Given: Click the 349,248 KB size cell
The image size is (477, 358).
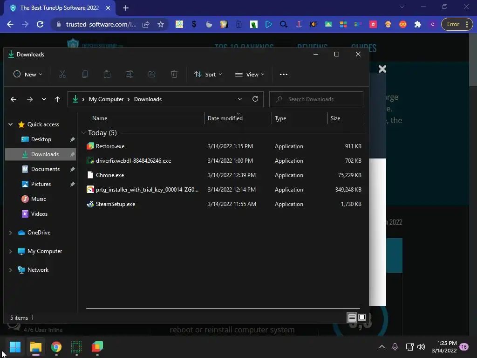Looking at the screenshot, I should [348, 189].
